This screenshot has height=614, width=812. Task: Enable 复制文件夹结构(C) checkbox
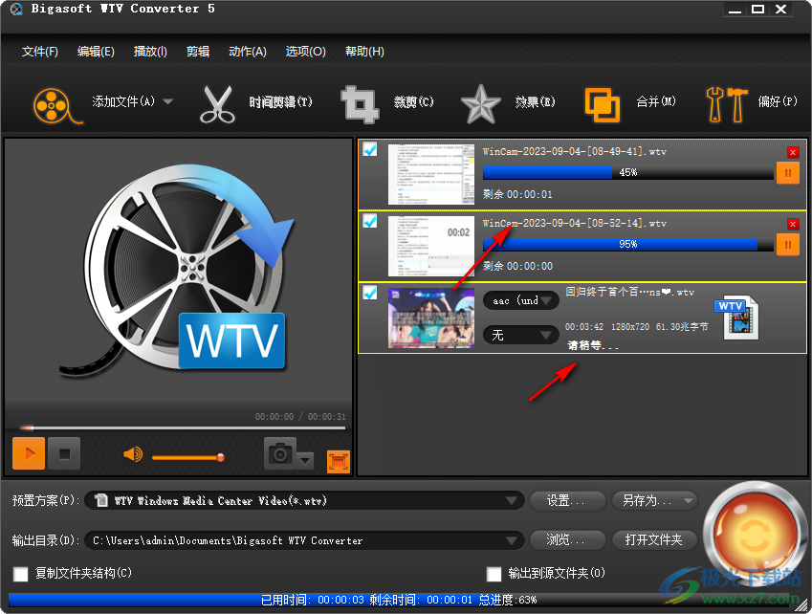coord(21,574)
